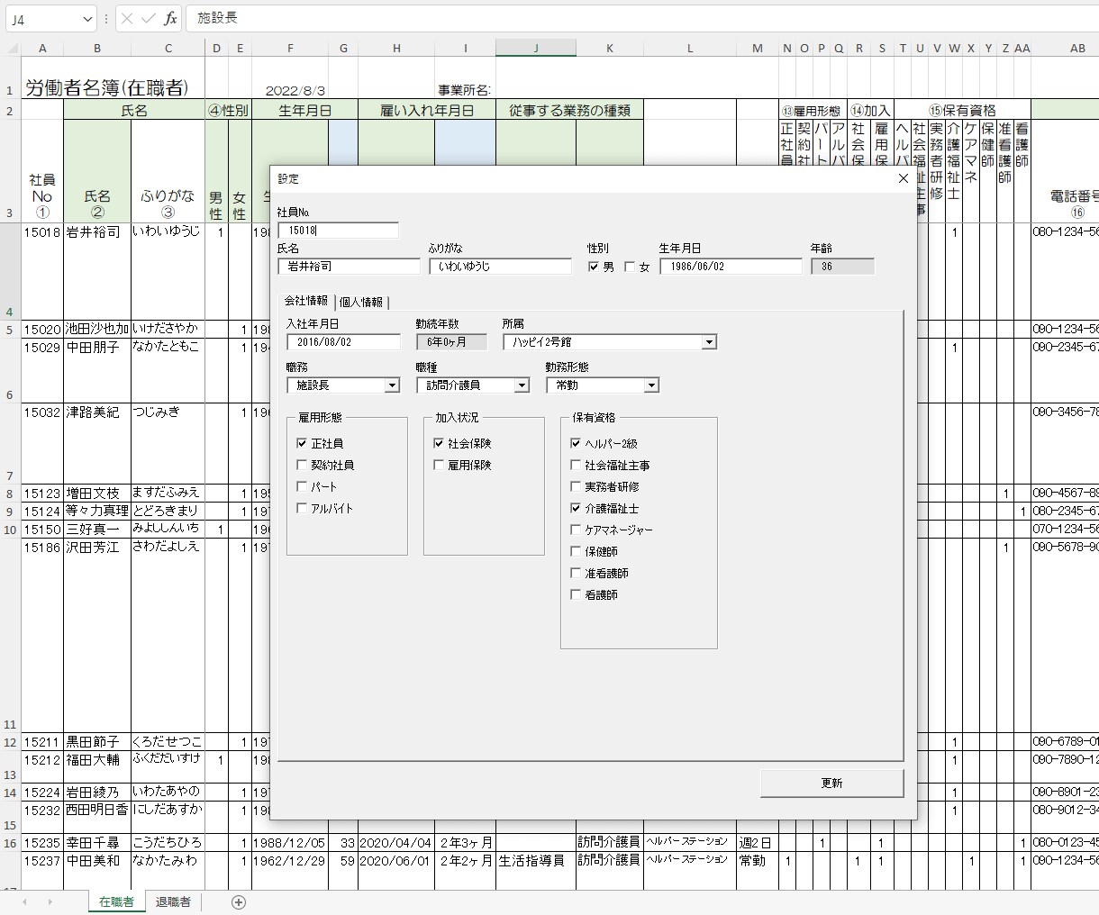Click the ふりがな input field
The image size is (1099, 915).
click(x=500, y=267)
